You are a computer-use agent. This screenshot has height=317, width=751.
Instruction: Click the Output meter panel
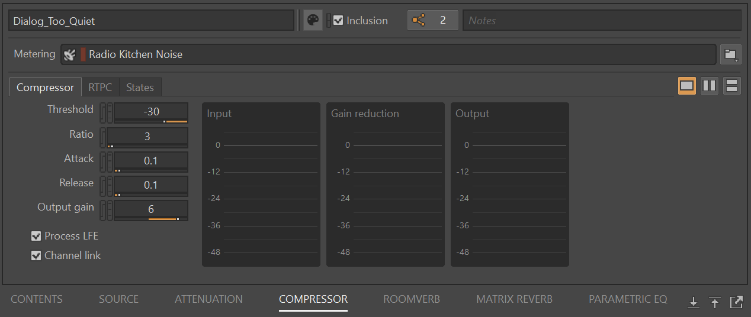[510, 185]
